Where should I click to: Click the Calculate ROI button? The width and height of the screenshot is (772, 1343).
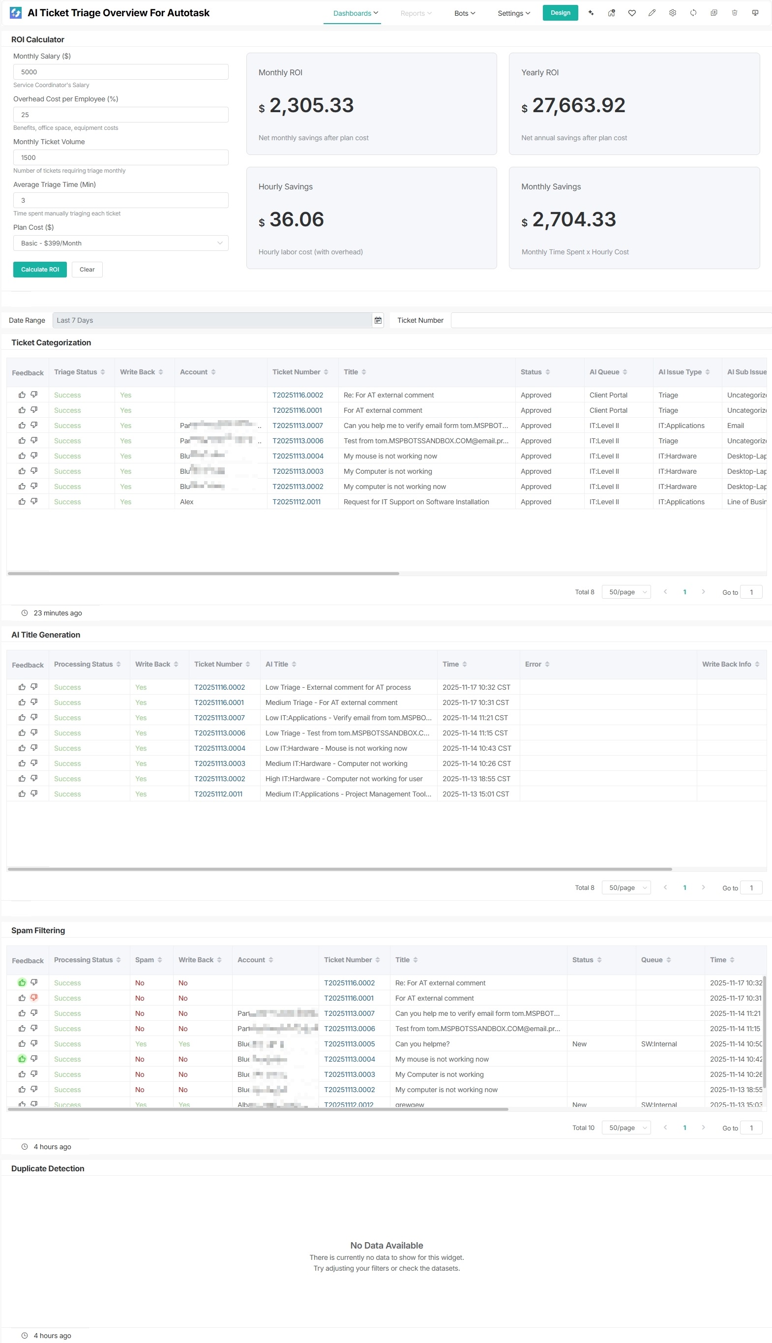coord(40,270)
